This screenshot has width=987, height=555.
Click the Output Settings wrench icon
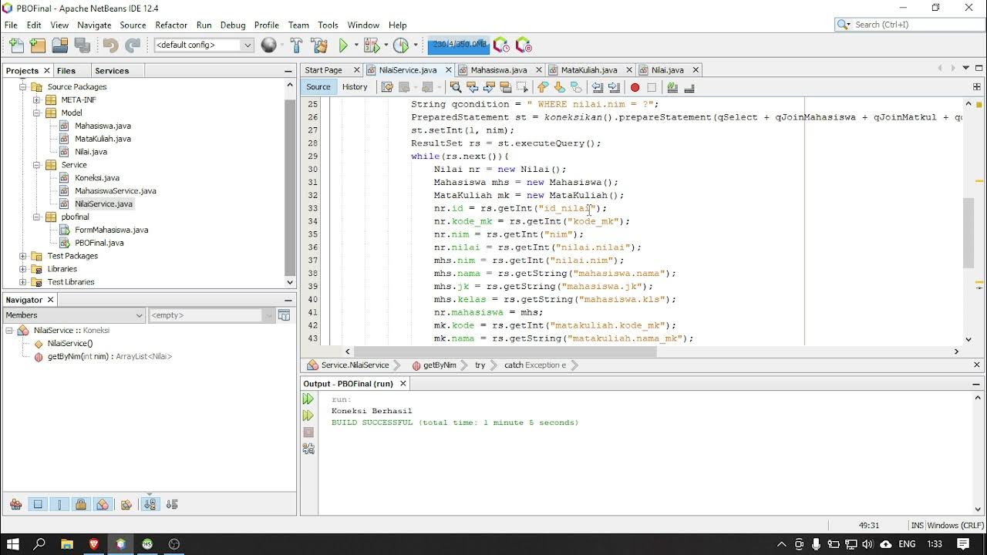pyautogui.click(x=308, y=449)
